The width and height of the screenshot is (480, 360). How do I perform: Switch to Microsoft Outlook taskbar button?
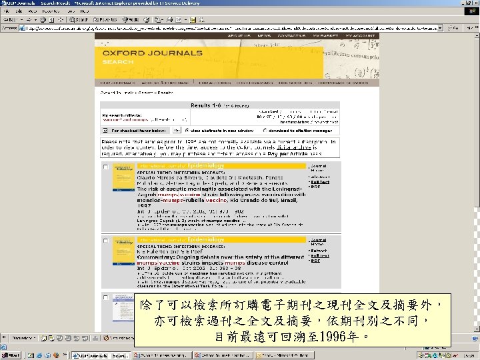coord(285,355)
